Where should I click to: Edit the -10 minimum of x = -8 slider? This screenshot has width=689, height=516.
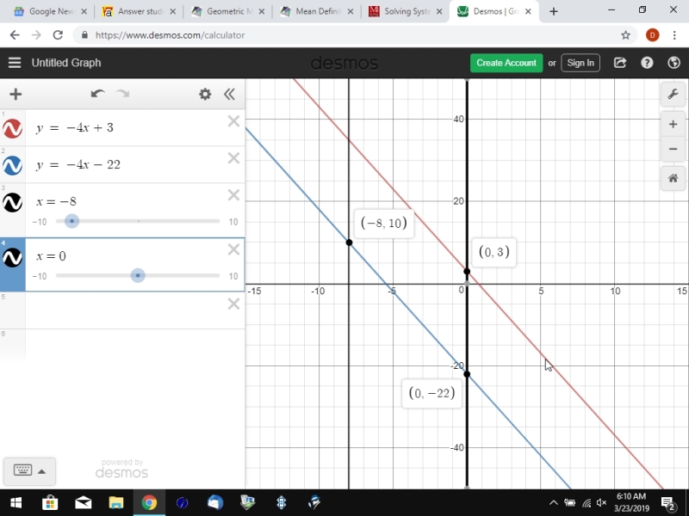40,222
